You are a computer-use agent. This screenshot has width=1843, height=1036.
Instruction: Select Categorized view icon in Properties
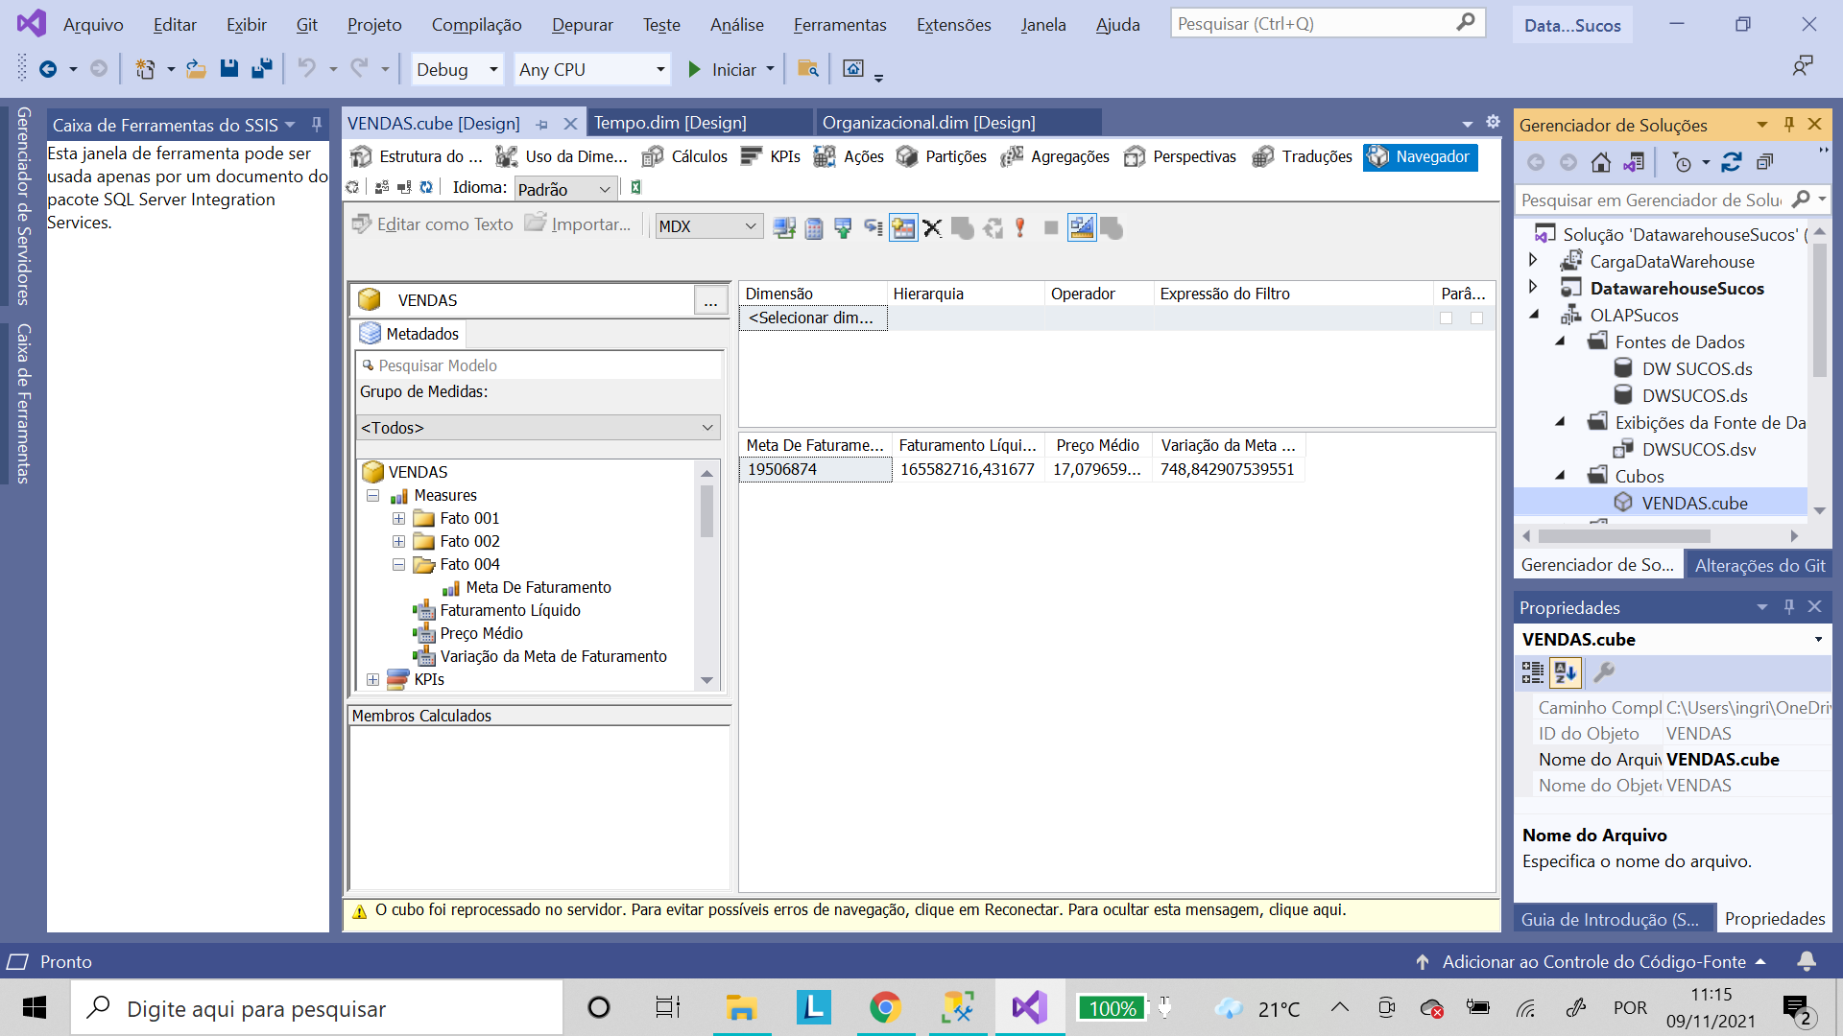pyautogui.click(x=1533, y=673)
